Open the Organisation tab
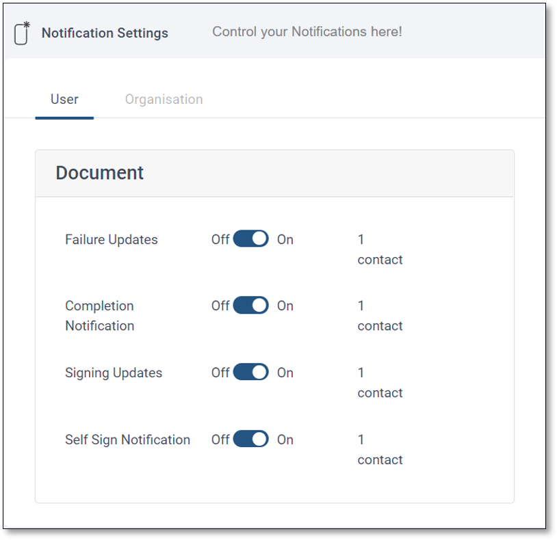The image size is (557, 540). coord(164,100)
